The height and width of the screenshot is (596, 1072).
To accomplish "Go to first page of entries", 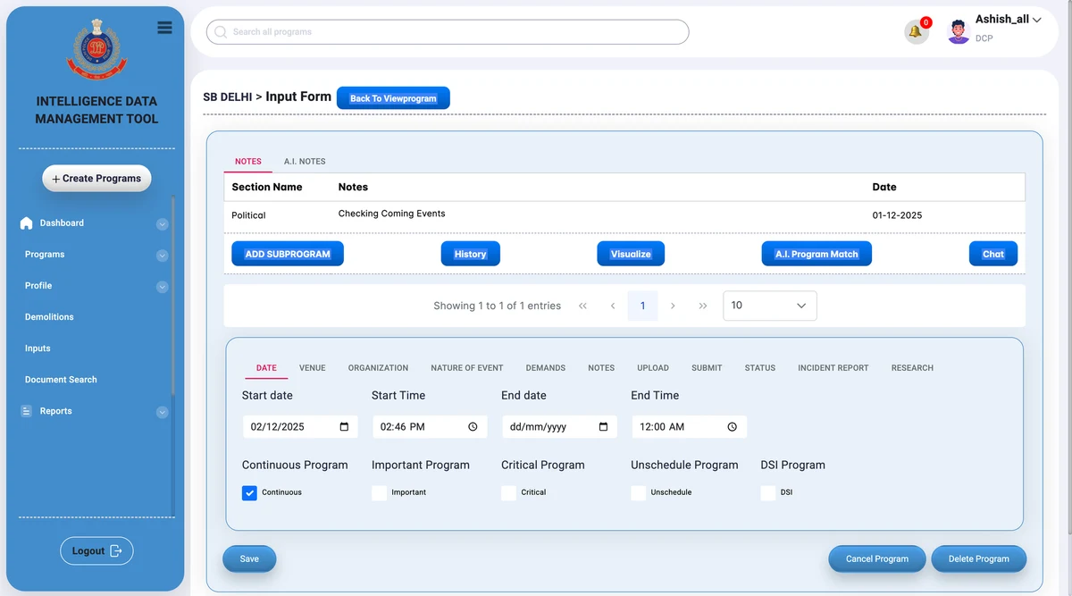I will point(582,306).
